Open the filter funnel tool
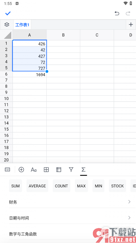 [x=71, y=170]
